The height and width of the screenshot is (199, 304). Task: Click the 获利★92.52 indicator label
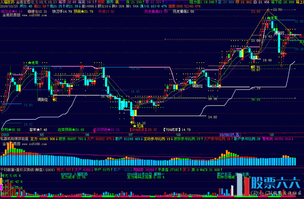coord(11,130)
